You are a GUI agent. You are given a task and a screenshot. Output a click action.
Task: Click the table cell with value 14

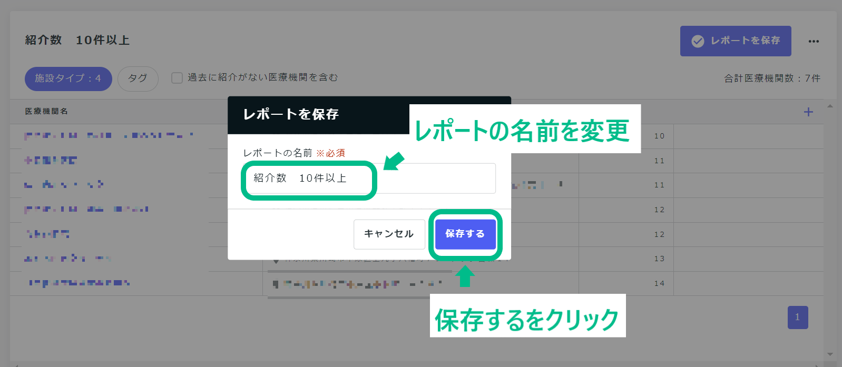pyautogui.click(x=659, y=283)
